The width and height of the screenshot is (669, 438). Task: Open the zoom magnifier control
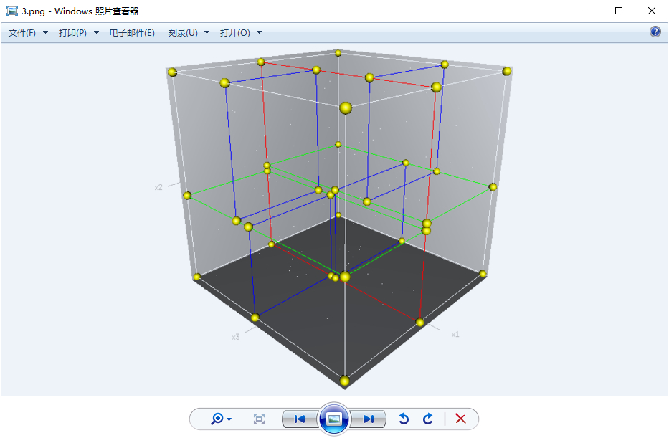pos(220,419)
